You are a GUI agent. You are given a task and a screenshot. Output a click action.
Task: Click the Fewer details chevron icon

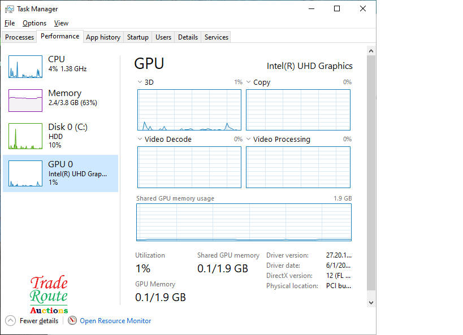pyautogui.click(x=11, y=320)
